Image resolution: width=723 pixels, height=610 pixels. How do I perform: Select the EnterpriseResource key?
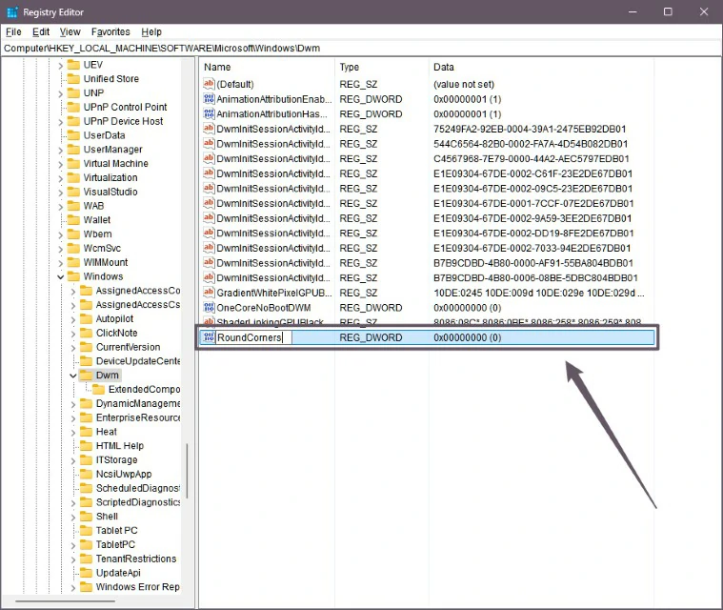138,417
